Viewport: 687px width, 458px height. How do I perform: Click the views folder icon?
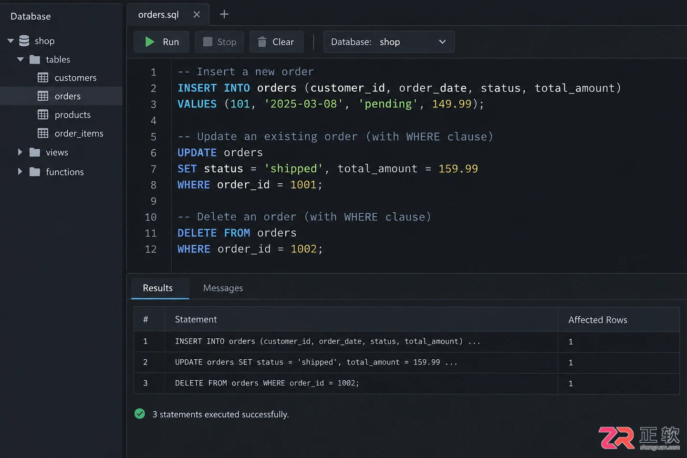35,153
